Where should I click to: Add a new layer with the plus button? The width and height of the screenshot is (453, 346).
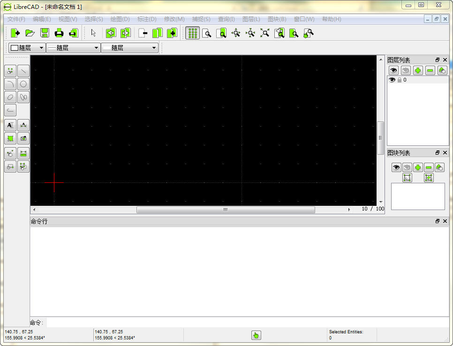(417, 70)
